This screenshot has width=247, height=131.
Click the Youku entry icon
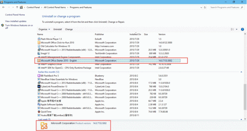39,115
